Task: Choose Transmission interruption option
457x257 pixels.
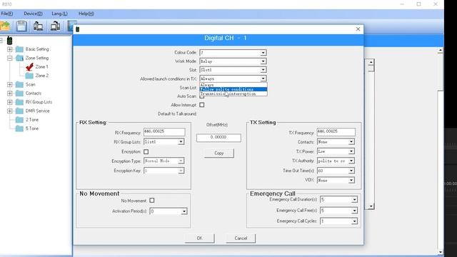Action: (233, 94)
